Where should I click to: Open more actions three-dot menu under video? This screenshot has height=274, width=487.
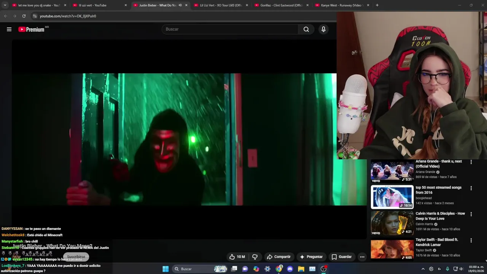click(x=362, y=257)
